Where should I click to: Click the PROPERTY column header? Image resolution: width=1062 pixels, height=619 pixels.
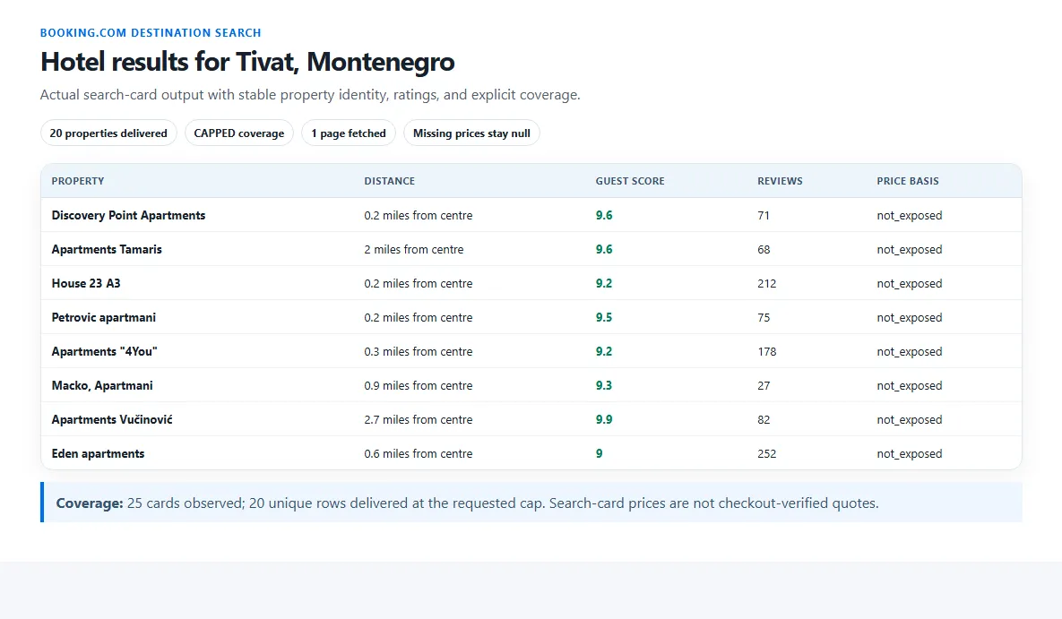tap(78, 181)
